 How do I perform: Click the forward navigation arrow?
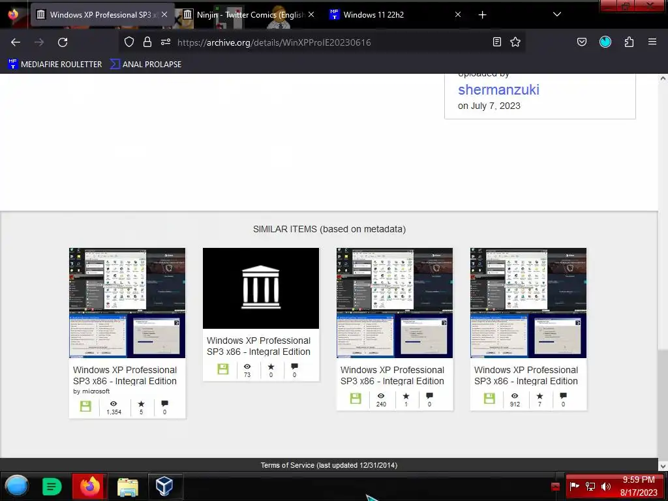click(x=39, y=42)
